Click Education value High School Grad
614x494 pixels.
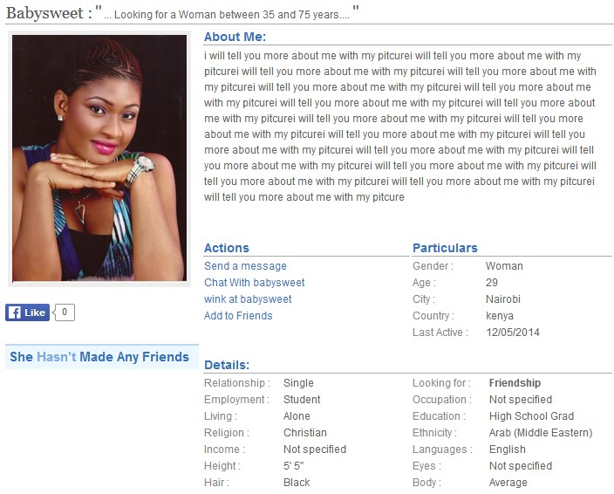click(531, 416)
